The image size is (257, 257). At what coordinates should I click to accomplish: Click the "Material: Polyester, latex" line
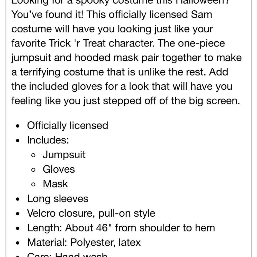click(84, 243)
